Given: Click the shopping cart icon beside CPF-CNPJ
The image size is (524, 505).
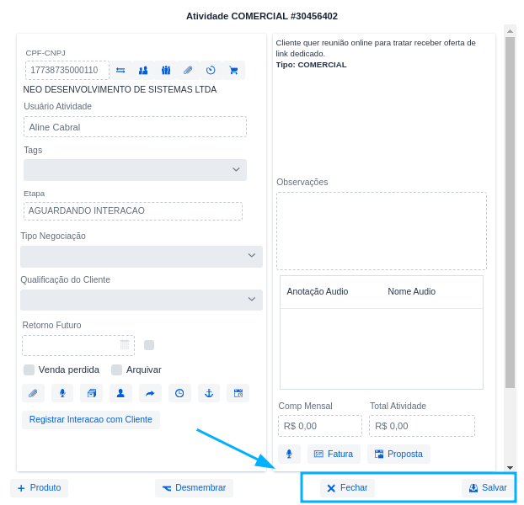Looking at the screenshot, I should click(233, 70).
